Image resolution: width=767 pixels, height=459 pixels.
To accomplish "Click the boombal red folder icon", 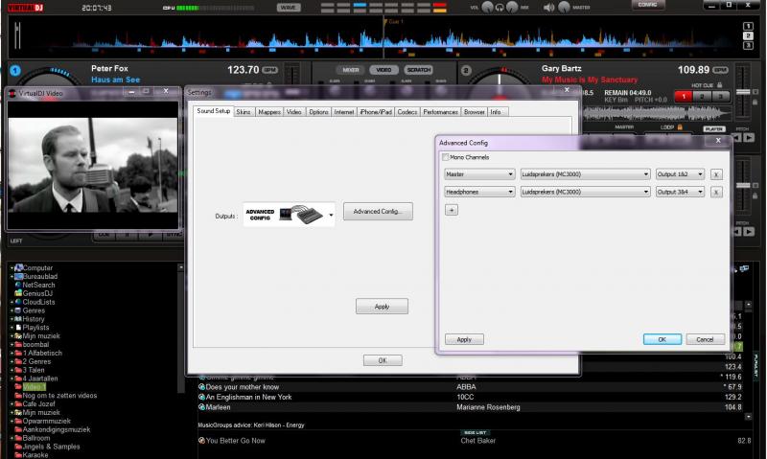I will [18, 344].
